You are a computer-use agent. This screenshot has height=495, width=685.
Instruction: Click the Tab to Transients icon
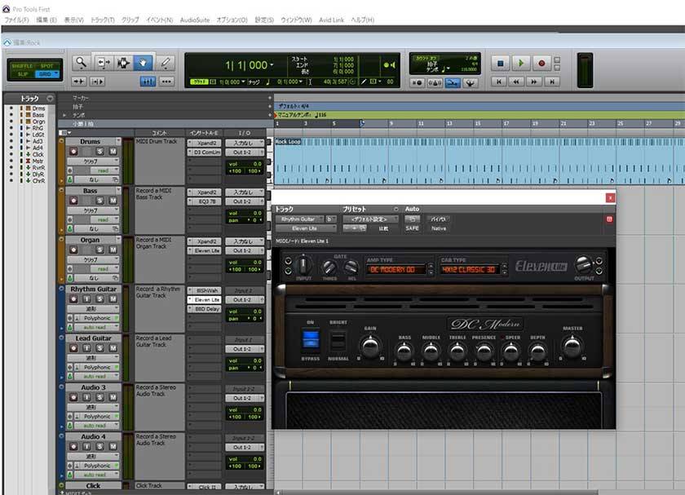[78, 82]
